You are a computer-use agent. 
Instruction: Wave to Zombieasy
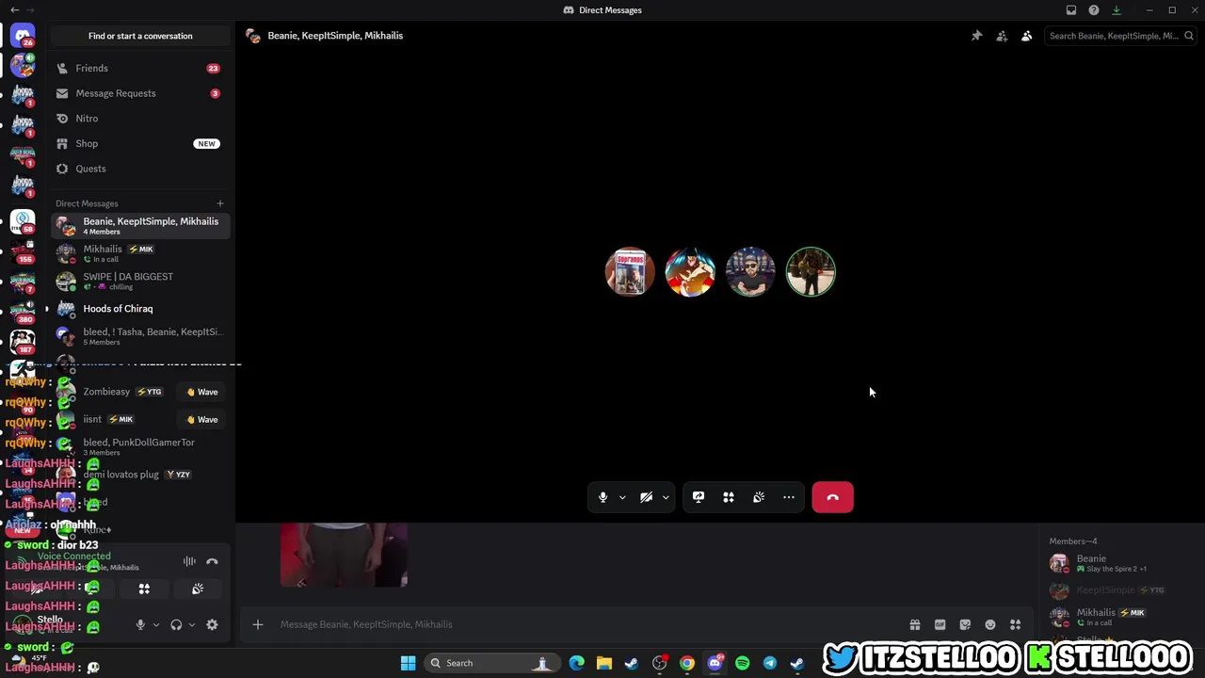pyautogui.click(x=202, y=392)
